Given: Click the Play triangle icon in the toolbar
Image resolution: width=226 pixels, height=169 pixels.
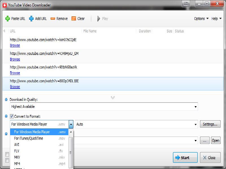Looking at the screenshot, I should click(99, 19).
